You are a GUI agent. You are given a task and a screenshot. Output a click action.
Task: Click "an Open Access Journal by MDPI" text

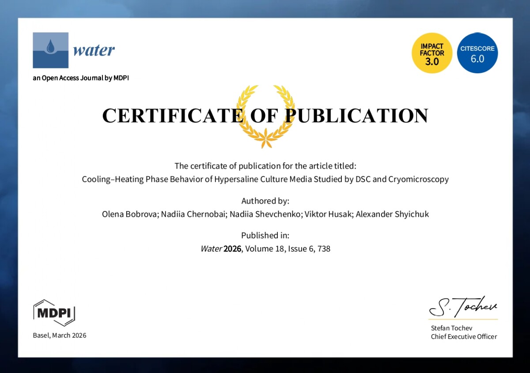click(81, 78)
